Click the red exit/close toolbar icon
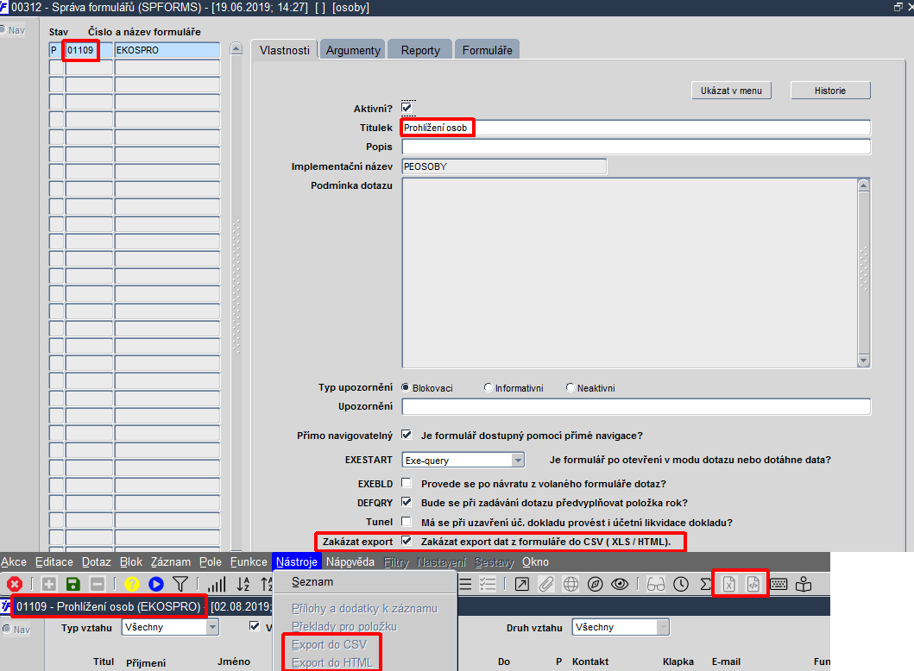Screen dimensions: 914x671 click(x=15, y=584)
